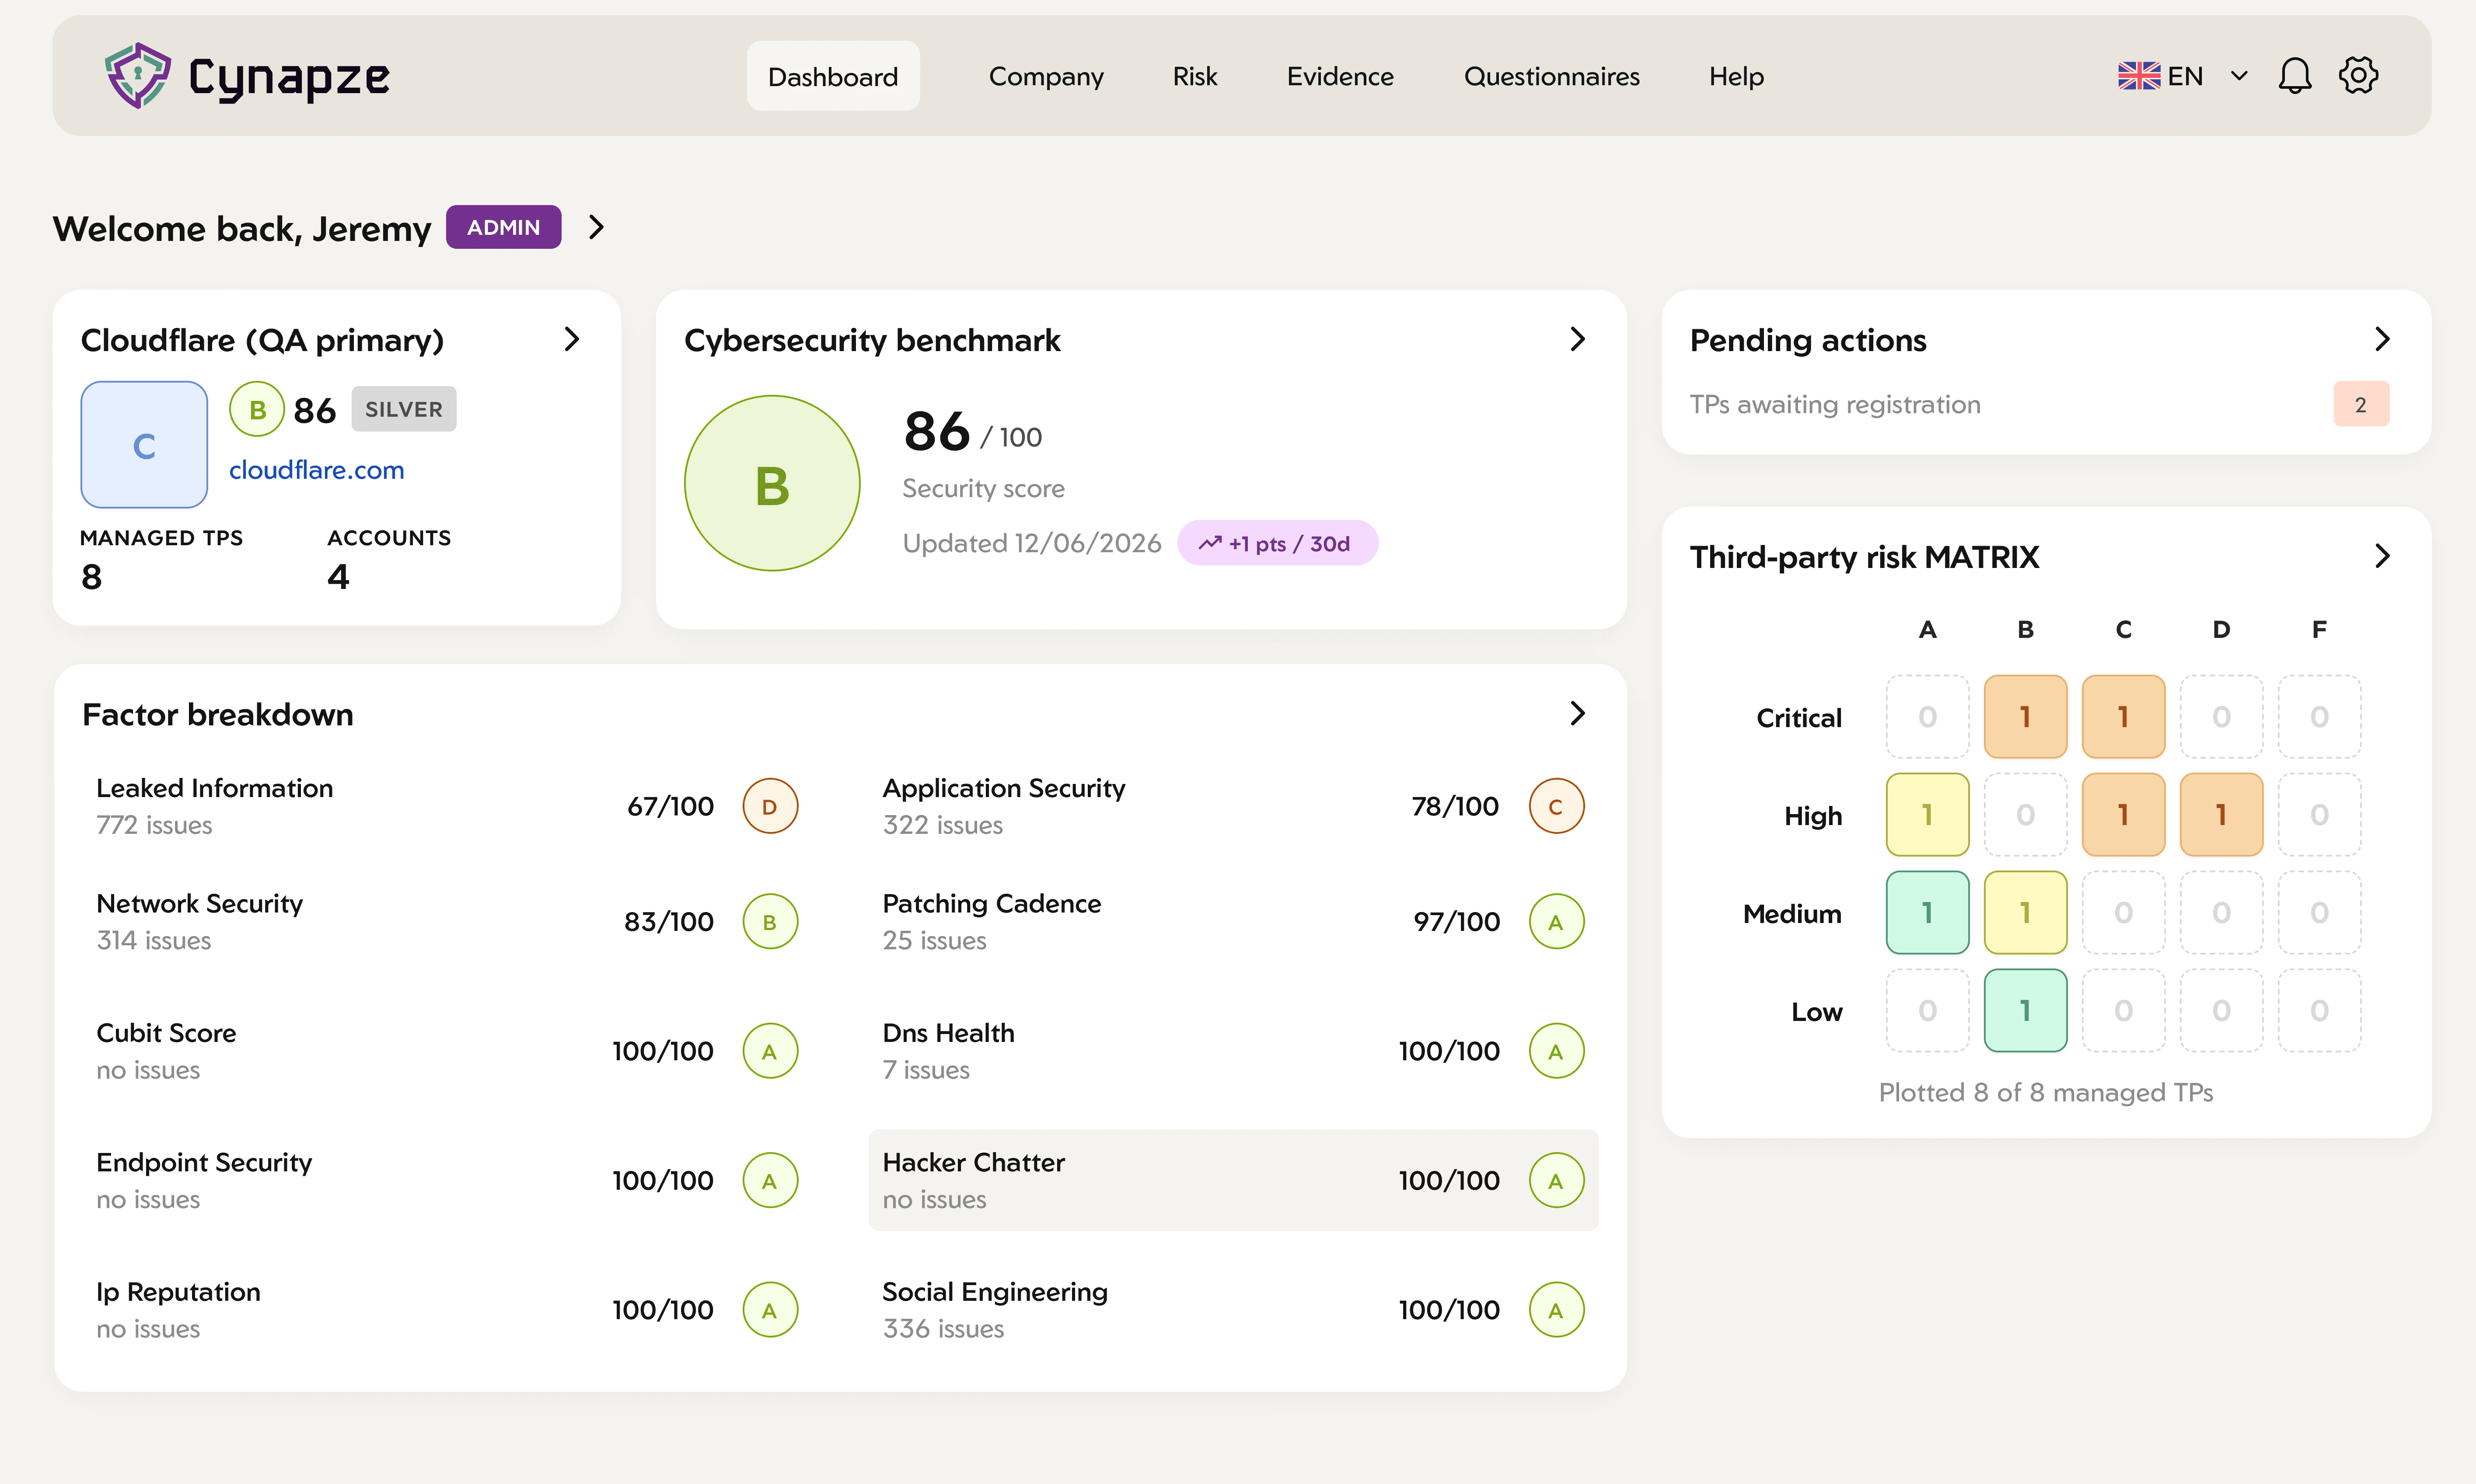The width and height of the screenshot is (2476, 1484).
Task: Click the D grade badge for Leaked Information
Action: (x=770, y=806)
